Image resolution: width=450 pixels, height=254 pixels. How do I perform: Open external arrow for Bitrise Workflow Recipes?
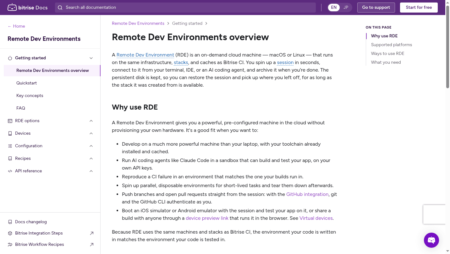point(92,245)
